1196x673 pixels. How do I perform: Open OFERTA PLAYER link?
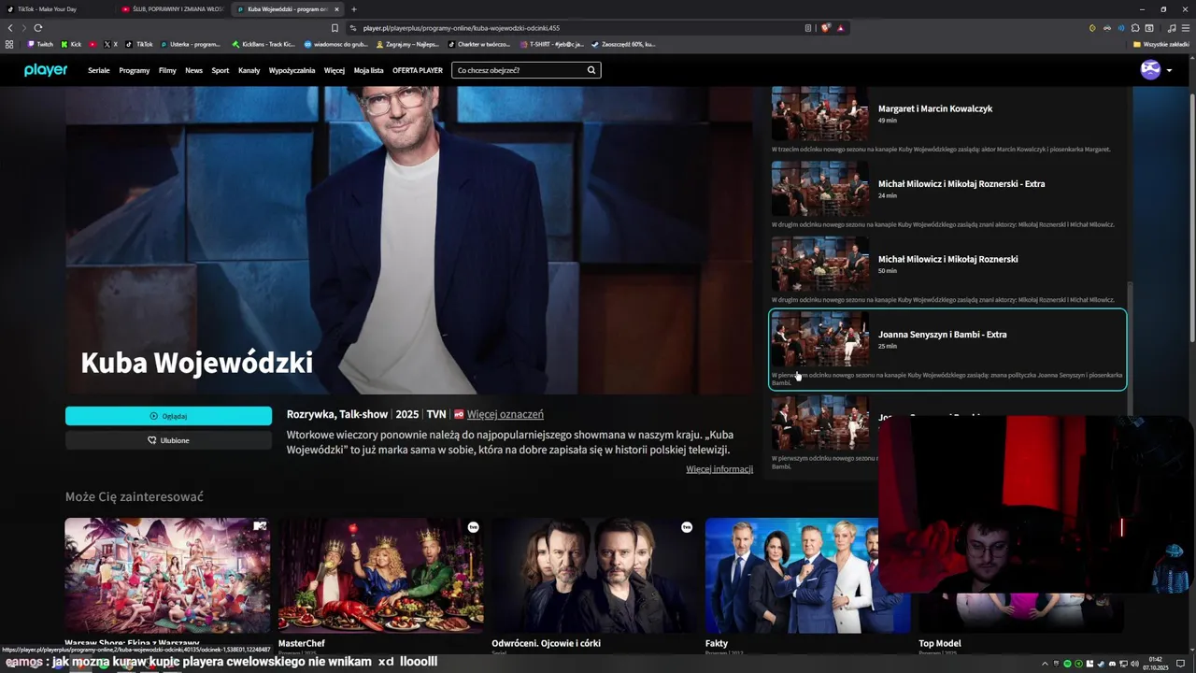[x=417, y=70]
